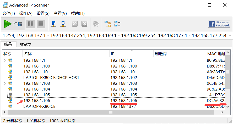The height and width of the screenshot is (124, 233).
Task: Sort by the 制造商 column header
Action: [x=180, y=54]
